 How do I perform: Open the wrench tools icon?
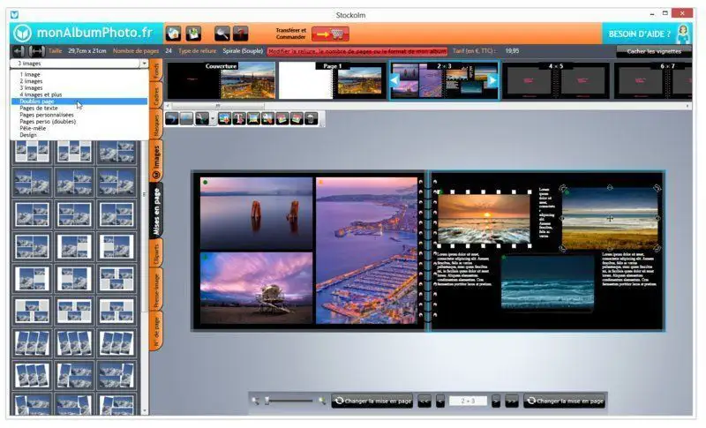point(202,118)
